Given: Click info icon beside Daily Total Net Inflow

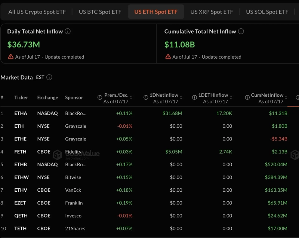Looking at the screenshot, I should [68, 31].
